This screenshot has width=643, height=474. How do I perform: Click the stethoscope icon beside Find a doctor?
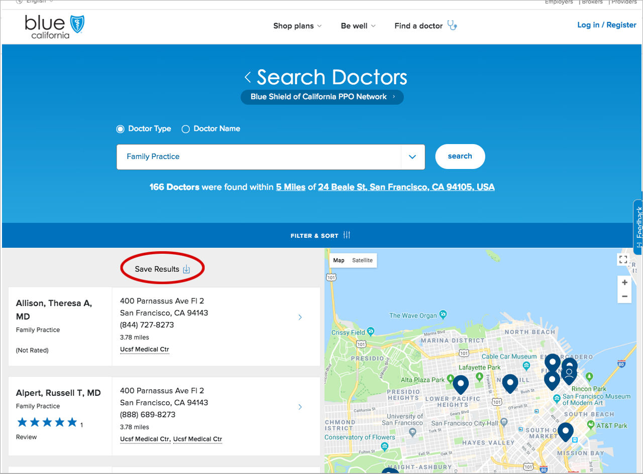pos(452,26)
